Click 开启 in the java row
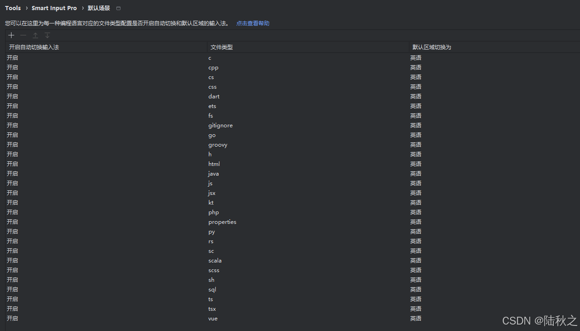580x331 pixels. tap(12, 174)
